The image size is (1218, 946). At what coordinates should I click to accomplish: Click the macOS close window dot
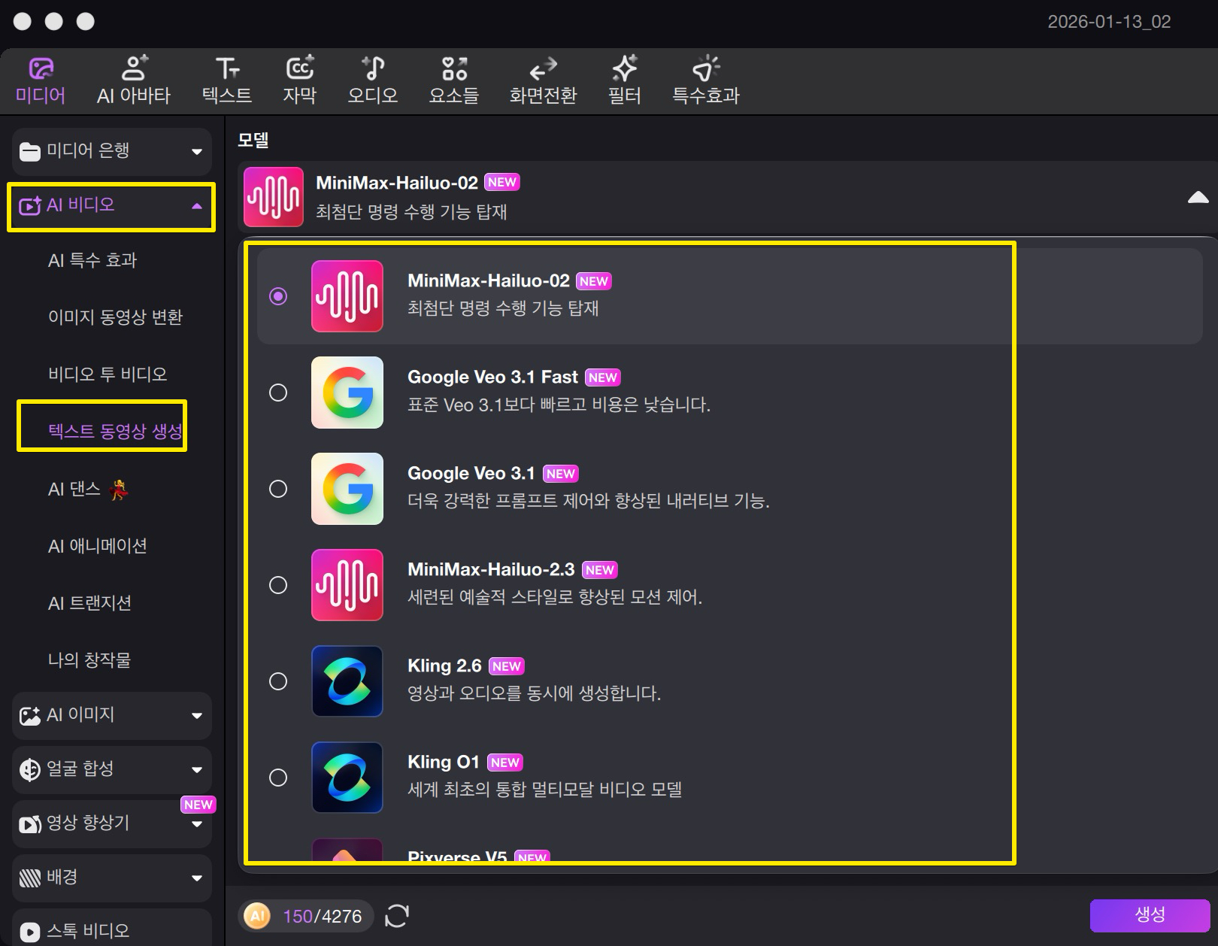click(x=23, y=21)
